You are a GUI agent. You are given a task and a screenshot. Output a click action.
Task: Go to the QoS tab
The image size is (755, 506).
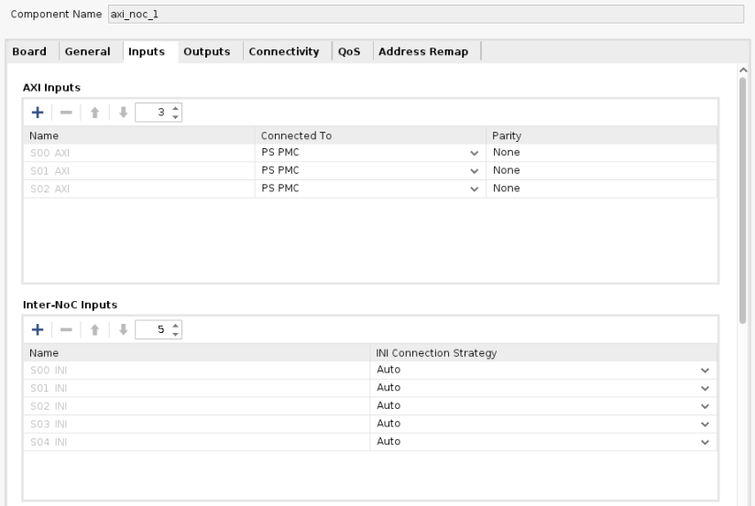pyautogui.click(x=350, y=52)
